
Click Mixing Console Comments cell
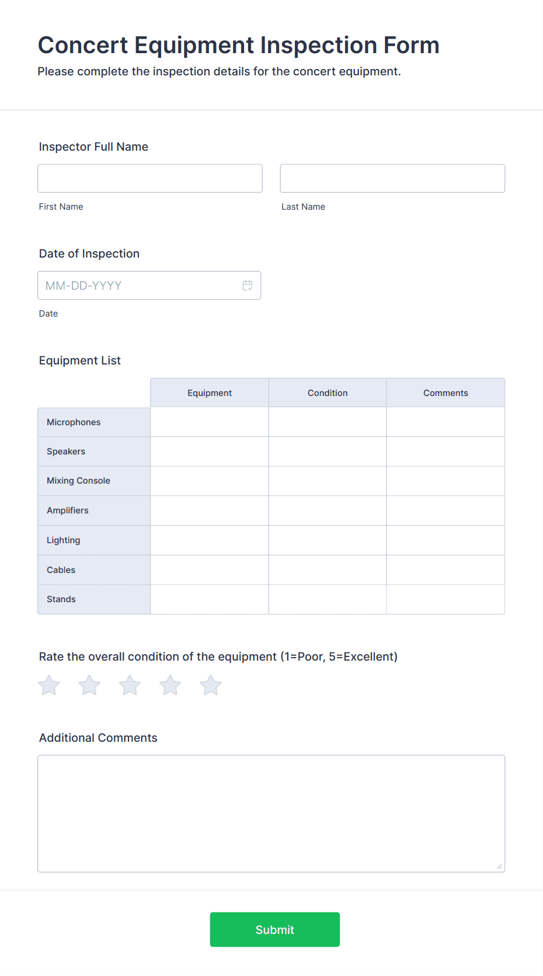point(445,481)
